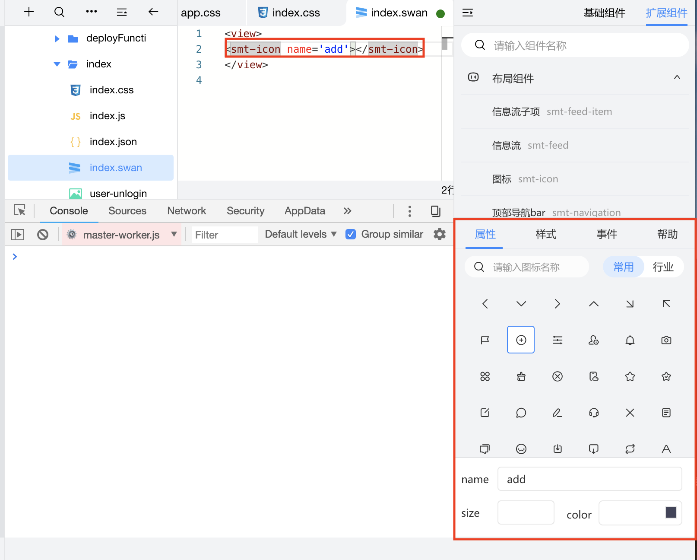The width and height of the screenshot is (697, 560).
Task: Click the clear console icon
Action: (x=43, y=235)
